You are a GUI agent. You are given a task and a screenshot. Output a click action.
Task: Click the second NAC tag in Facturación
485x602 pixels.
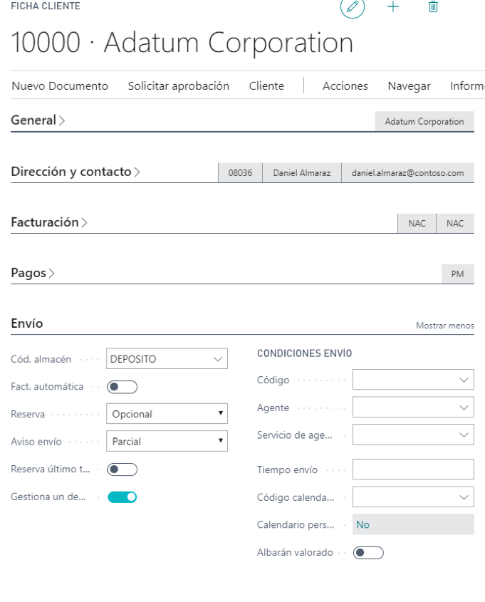[455, 223]
